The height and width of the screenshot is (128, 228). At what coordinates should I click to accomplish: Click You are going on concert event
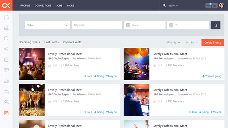tap(212, 76)
